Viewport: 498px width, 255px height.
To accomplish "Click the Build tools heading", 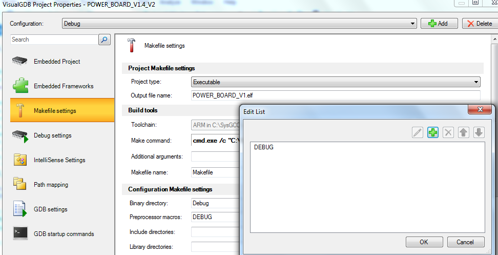I will coord(142,110).
